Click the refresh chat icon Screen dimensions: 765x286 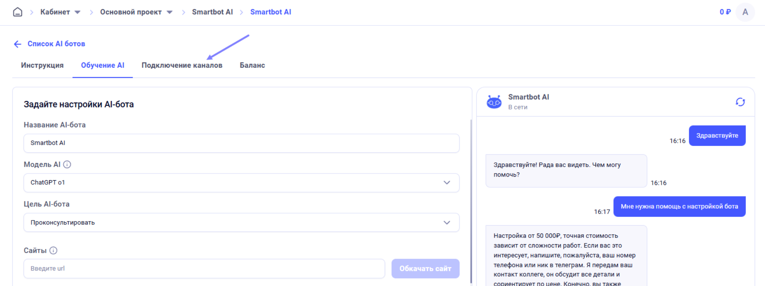point(740,102)
